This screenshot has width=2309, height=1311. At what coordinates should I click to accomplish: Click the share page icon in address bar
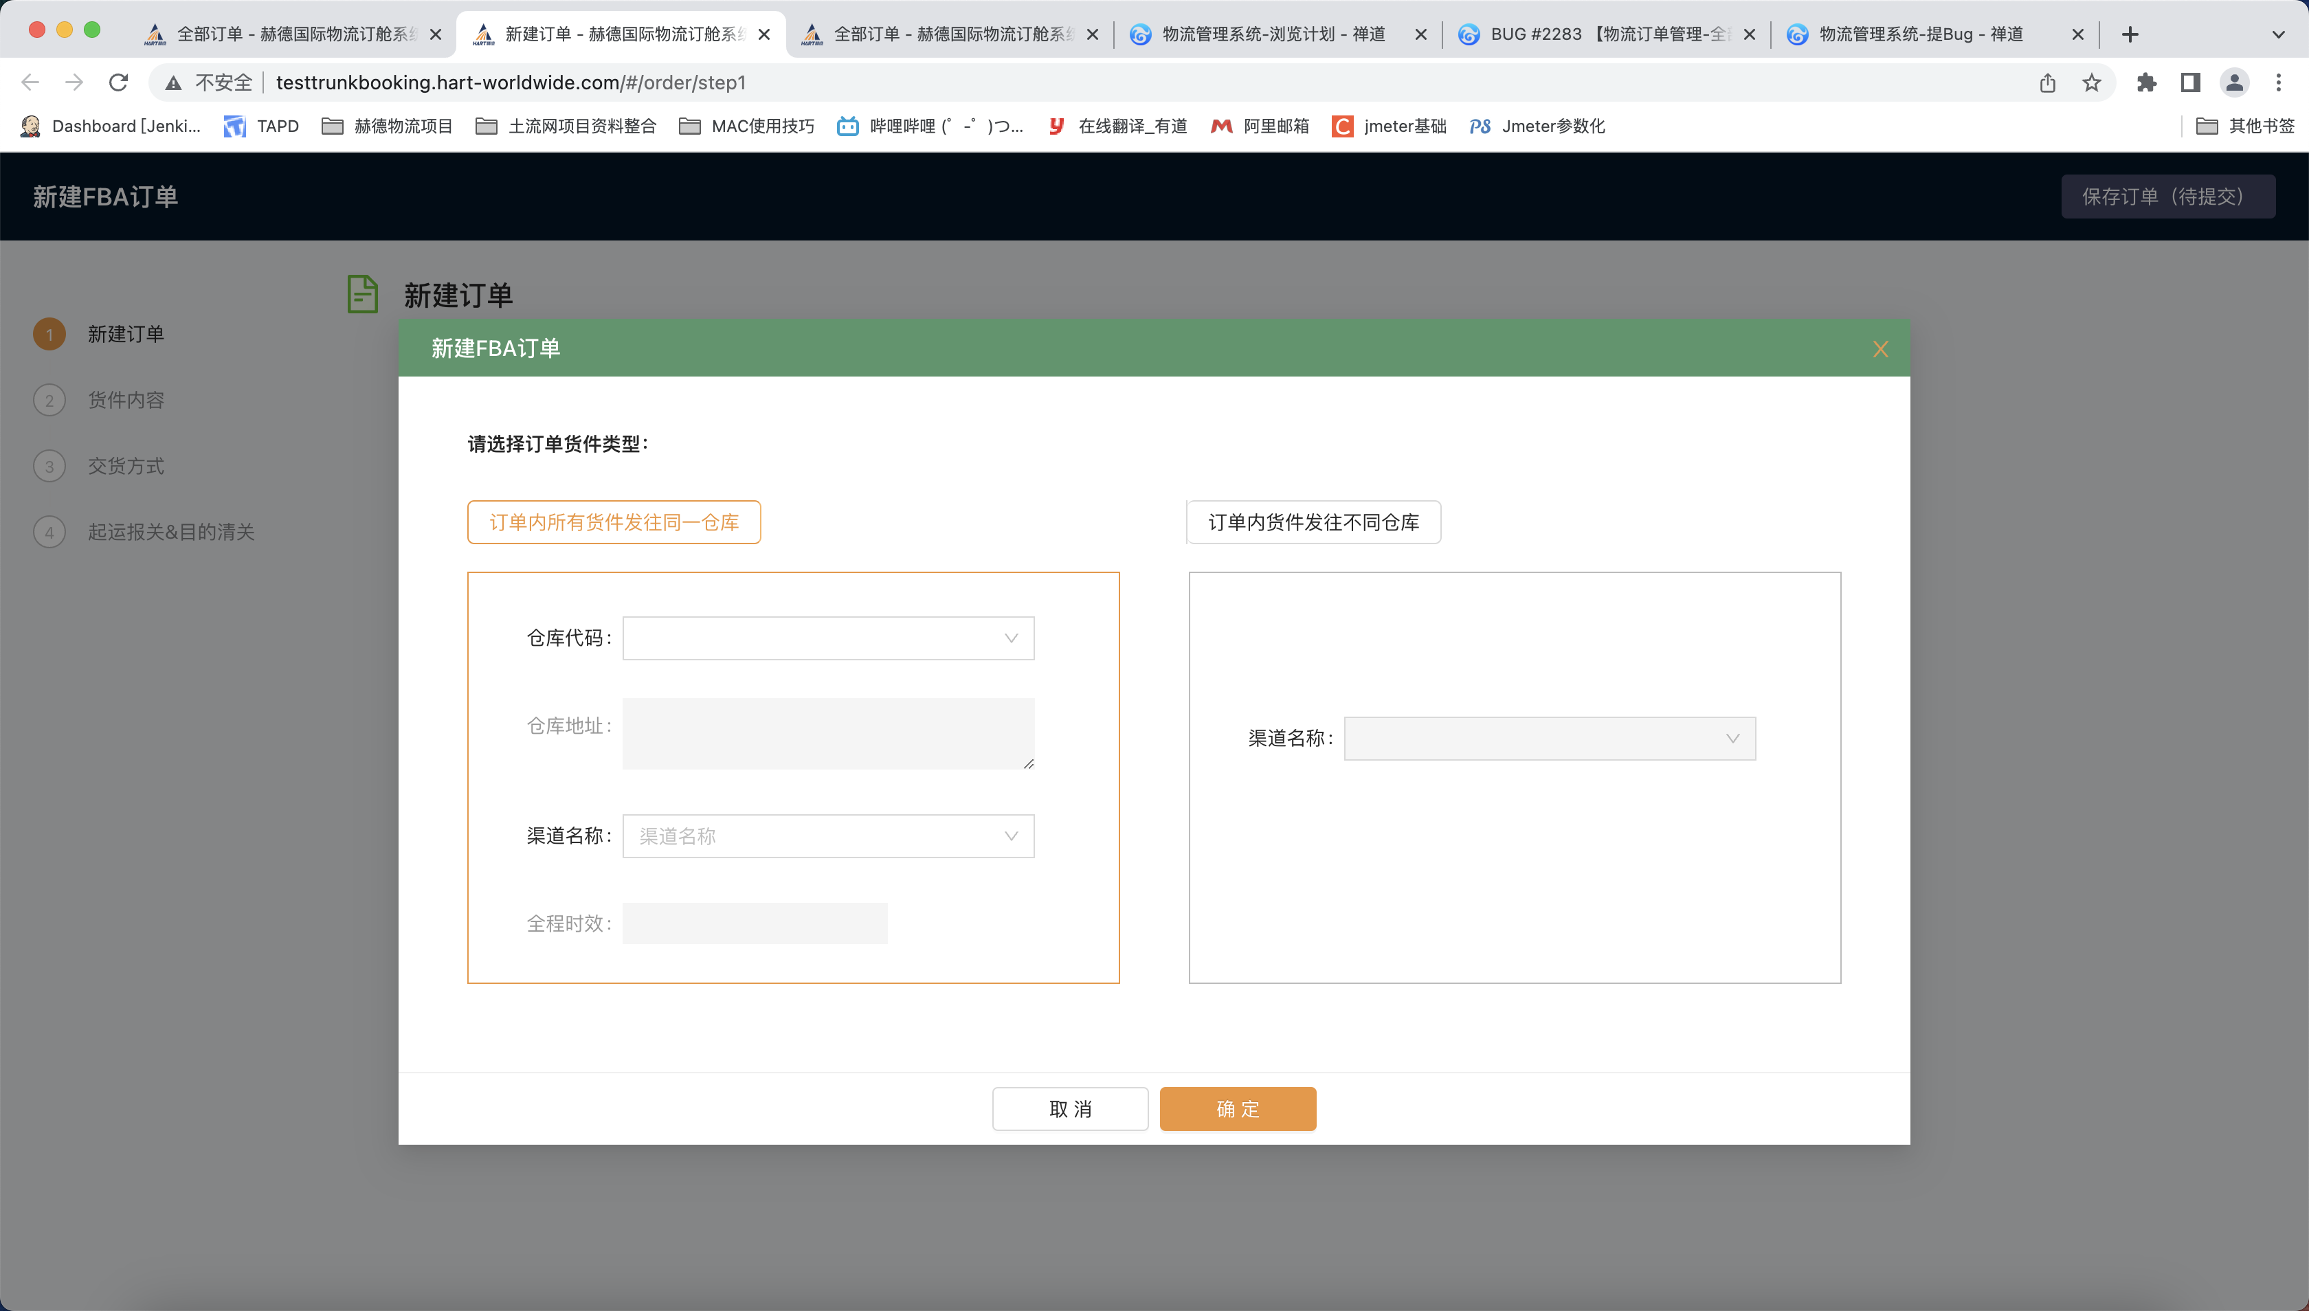(2047, 83)
